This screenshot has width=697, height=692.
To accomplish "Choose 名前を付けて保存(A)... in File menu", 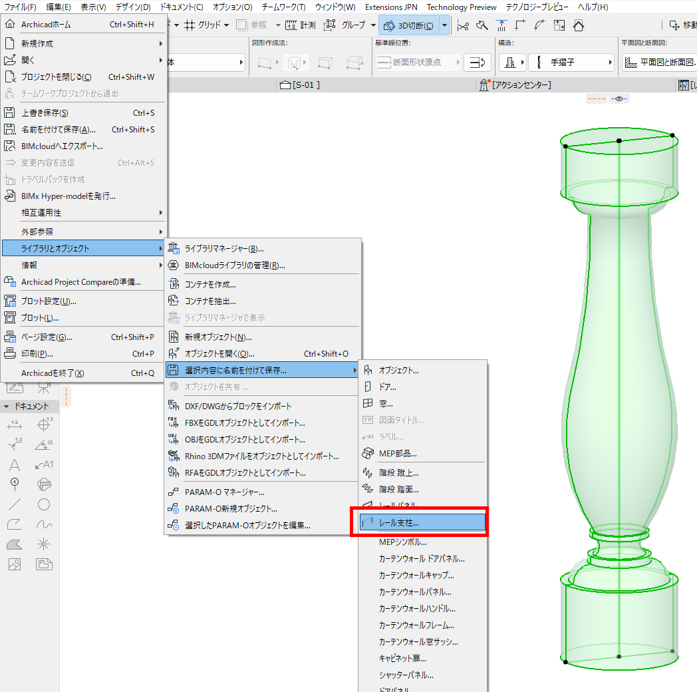I will tap(84, 129).
